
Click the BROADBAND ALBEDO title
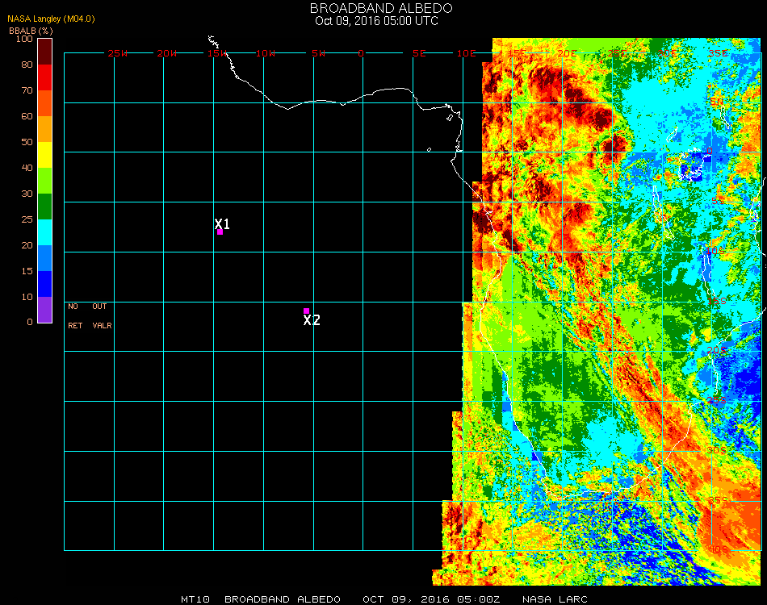pos(376,8)
